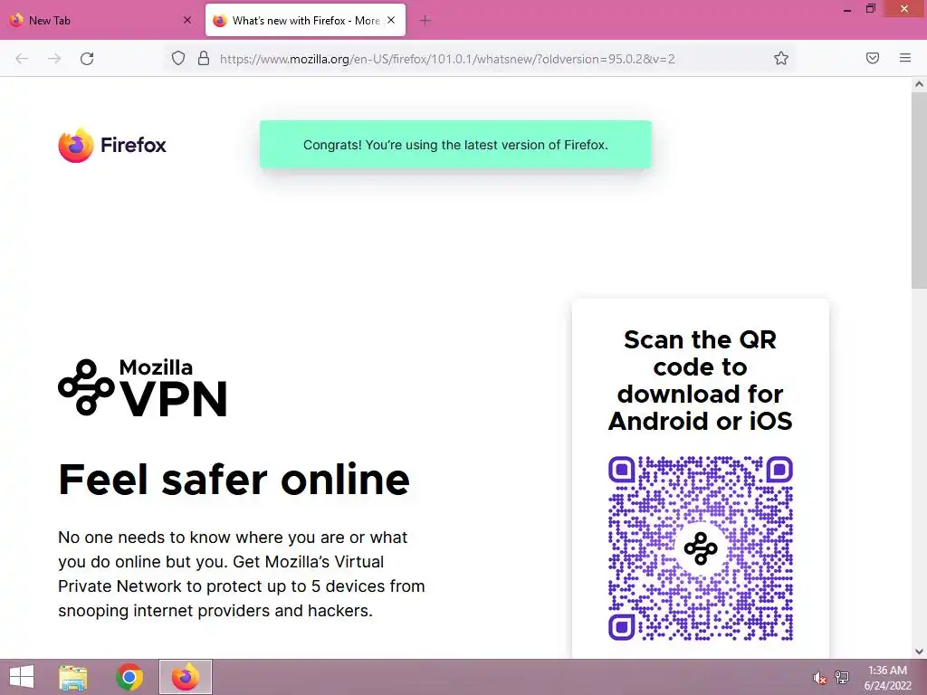Click the Firefox logo in page header
This screenshot has width=927, height=695.
pos(112,145)
